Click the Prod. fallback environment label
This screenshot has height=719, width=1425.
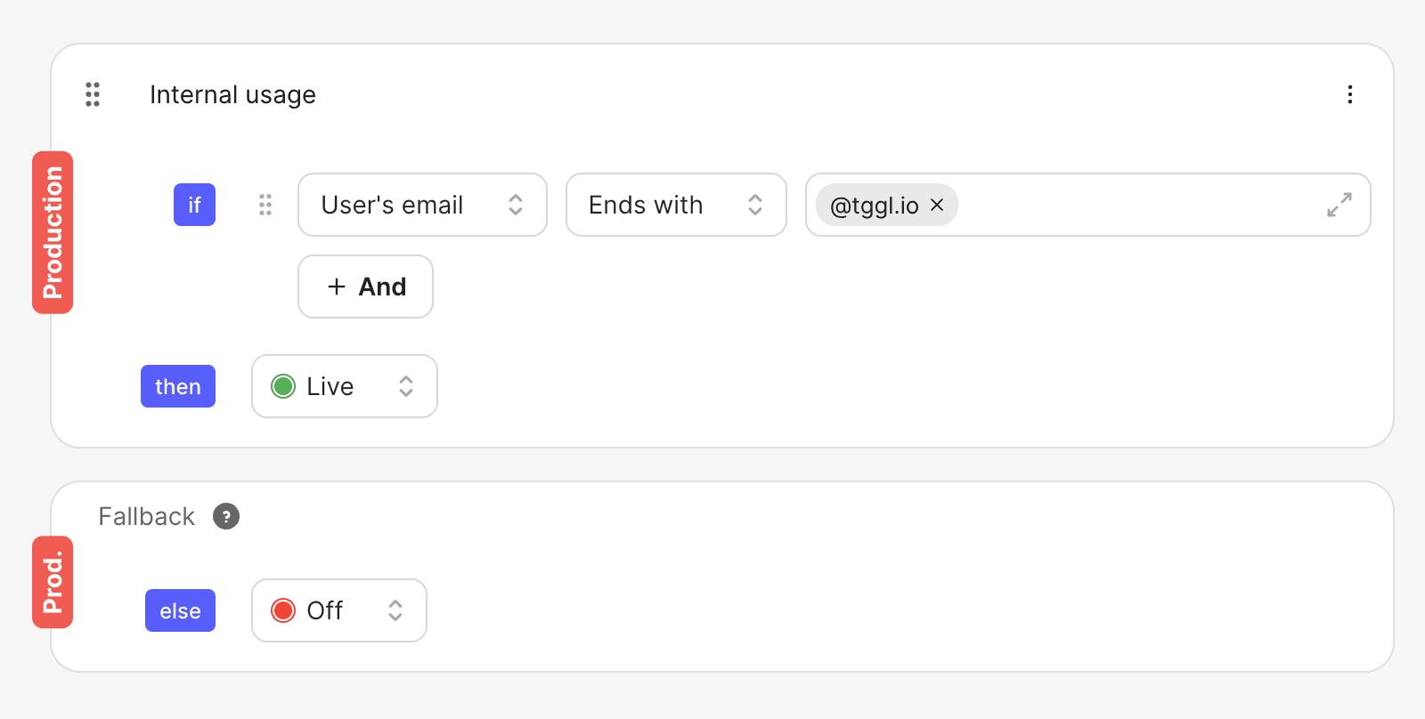click(53, 582)
